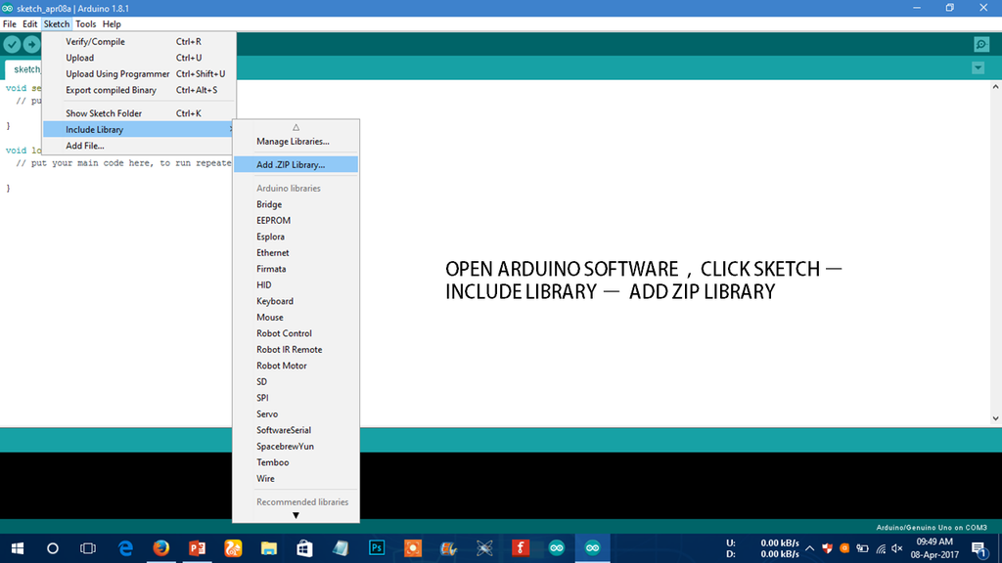Mute the system volume tray icon
This screenshot has width=1002, height=563.
click(896, 548)
